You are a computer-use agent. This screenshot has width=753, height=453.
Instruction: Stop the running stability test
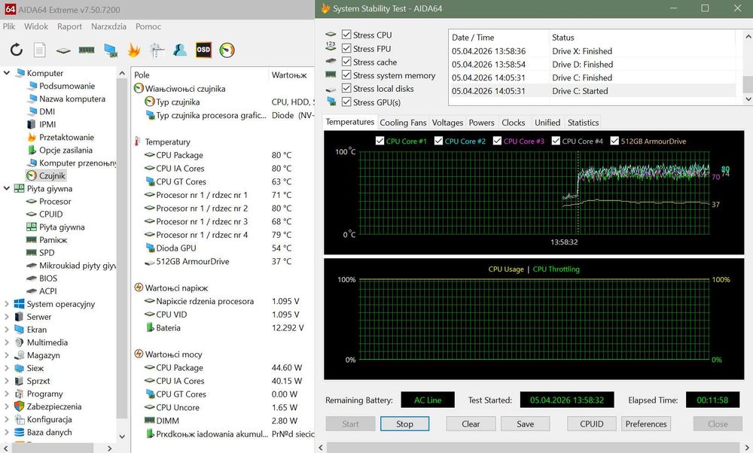(404, 424)
